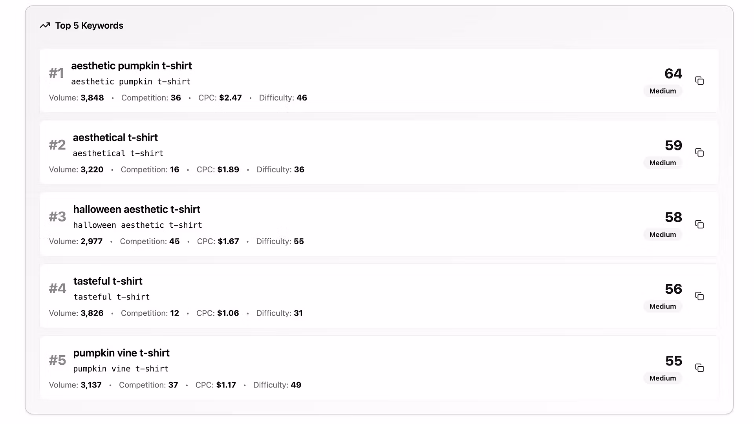
Task: Click the #1 rank label
Action: [x=56, y=73]
